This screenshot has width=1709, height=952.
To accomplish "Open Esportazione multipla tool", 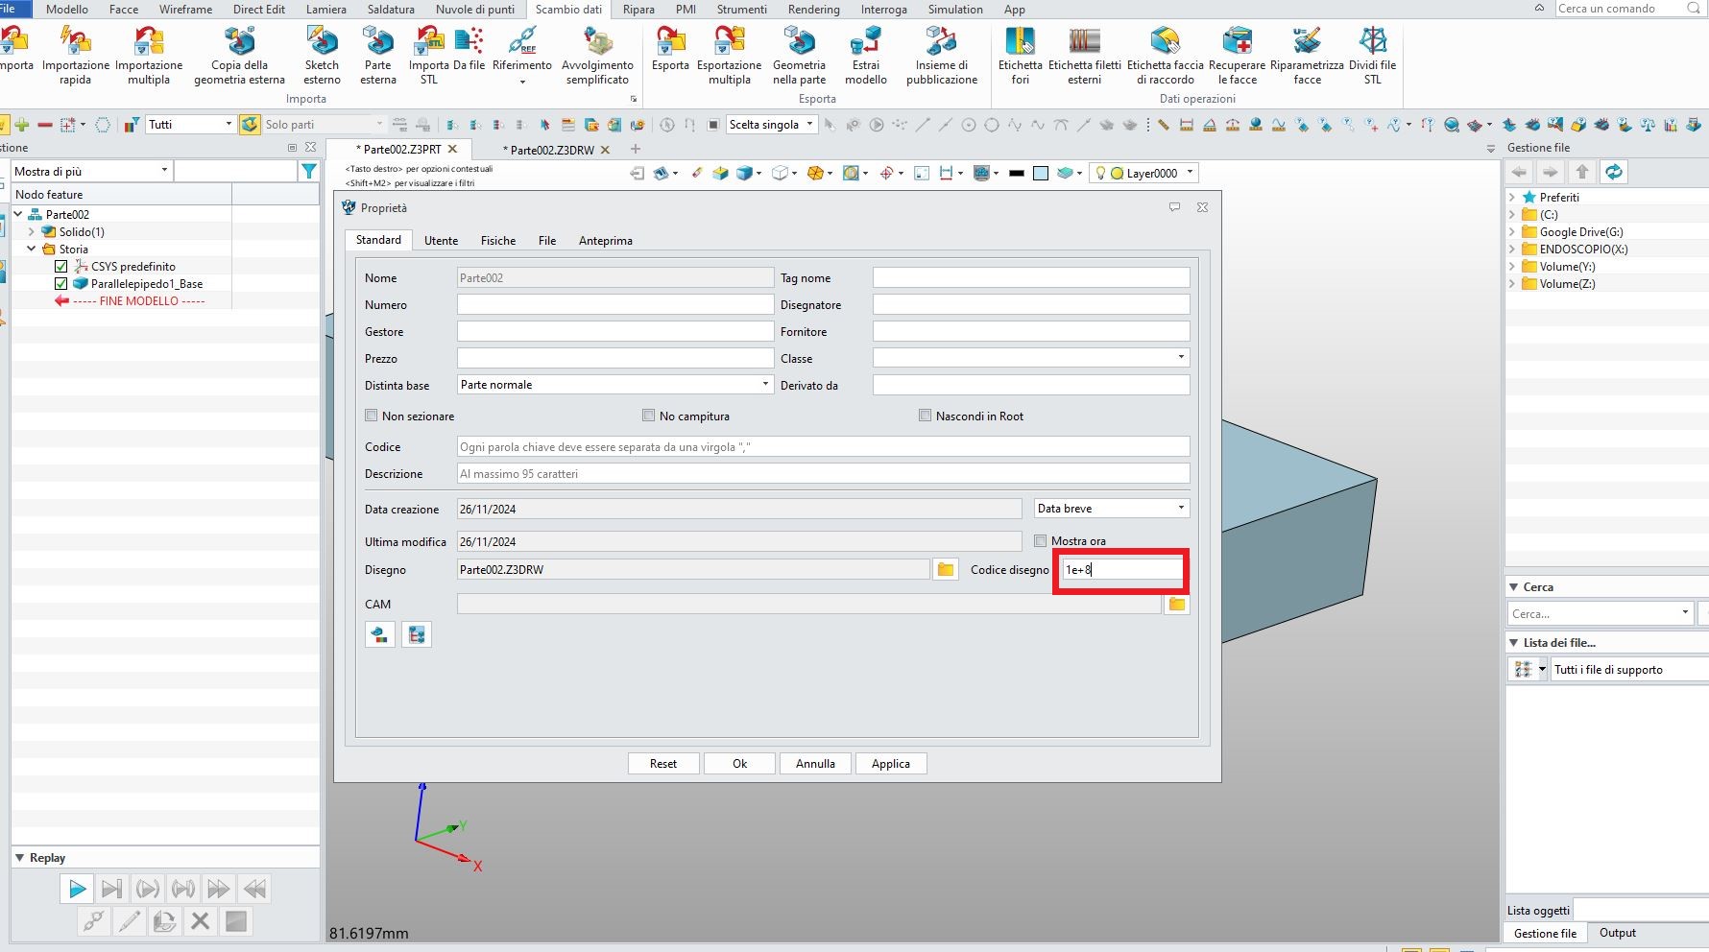I will 730,56.
